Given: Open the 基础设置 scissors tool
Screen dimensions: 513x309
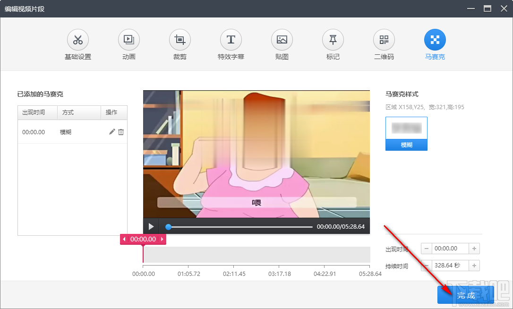Looking at the screenshot, I should point(78,40).
